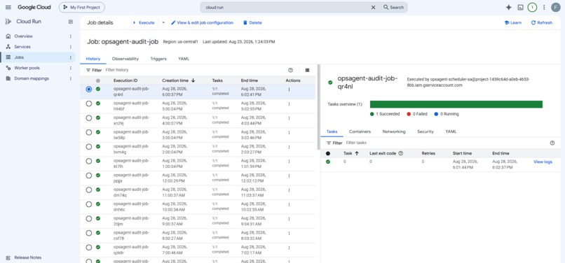Open the top-bar three-dot settings menu
The height and width of the screenshot is (263, 565).
(544, 7)
